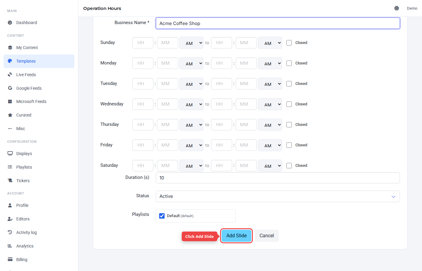The width and height of the screenshot is (422, 271).
Task: Open the Demo account menu
Action: coord(412,8)
